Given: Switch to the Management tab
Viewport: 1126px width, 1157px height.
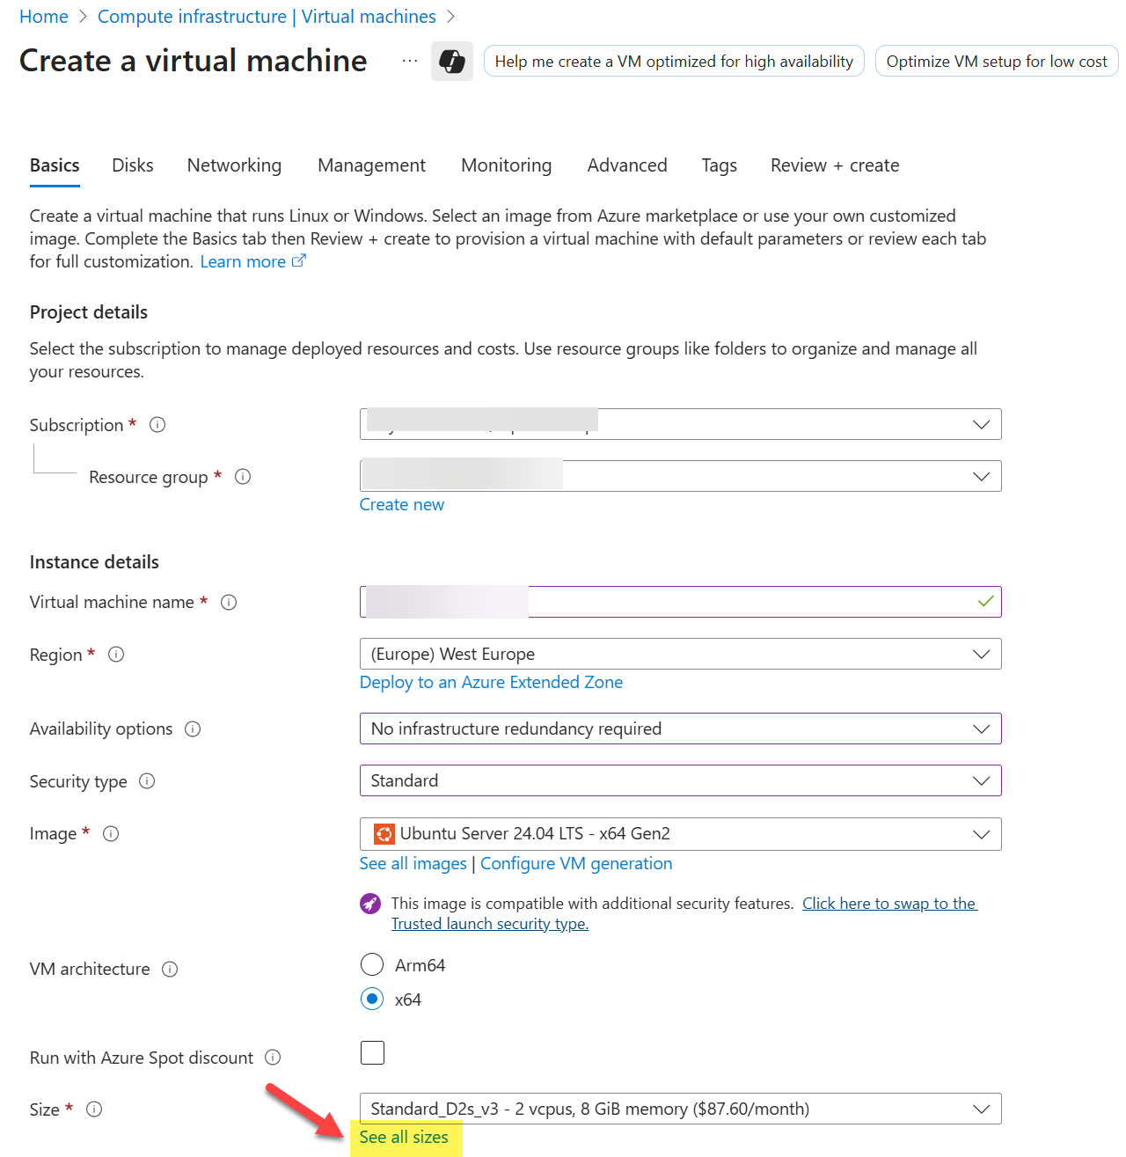Looking at the screenshot, I should (x=371, y=165).
